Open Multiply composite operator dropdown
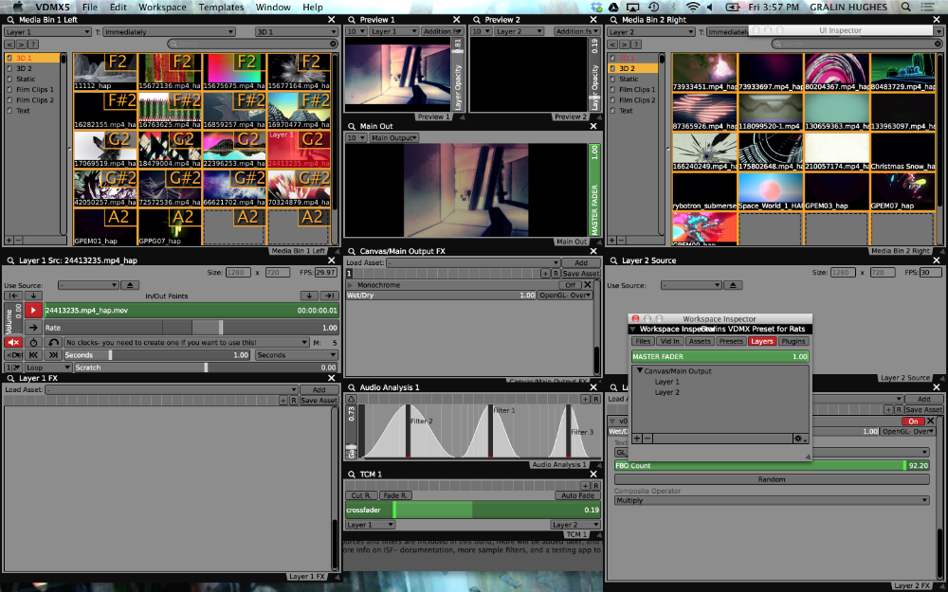 point(772,500)
